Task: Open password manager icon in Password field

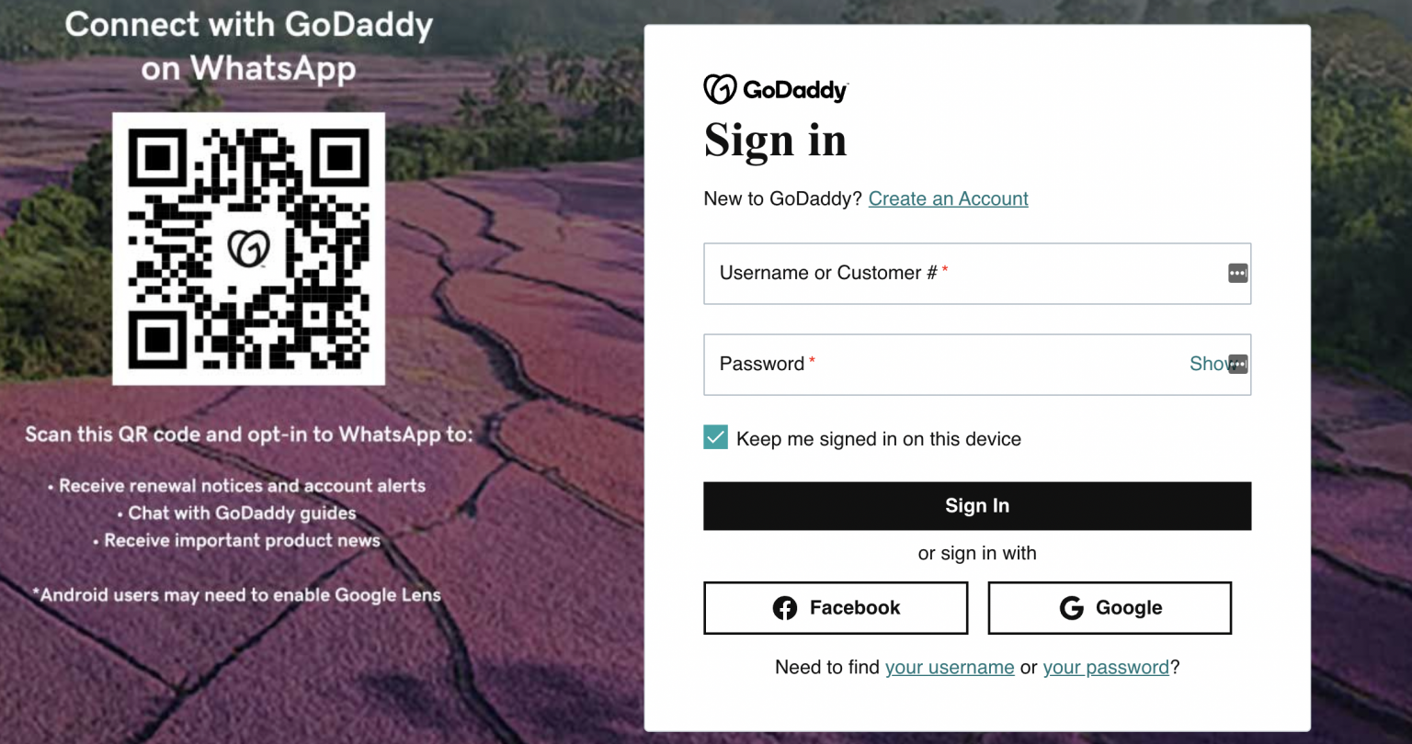Action: [1237, 365]
